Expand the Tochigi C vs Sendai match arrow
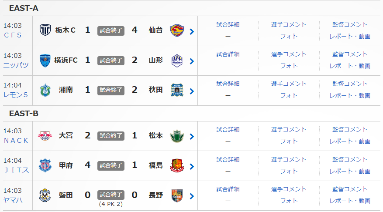 192,31
